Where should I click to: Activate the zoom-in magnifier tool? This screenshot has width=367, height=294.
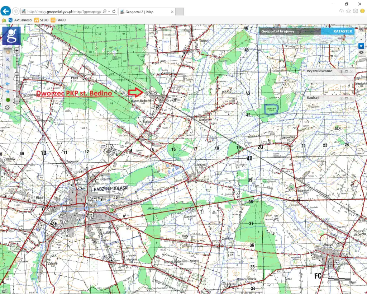point(7,60)
